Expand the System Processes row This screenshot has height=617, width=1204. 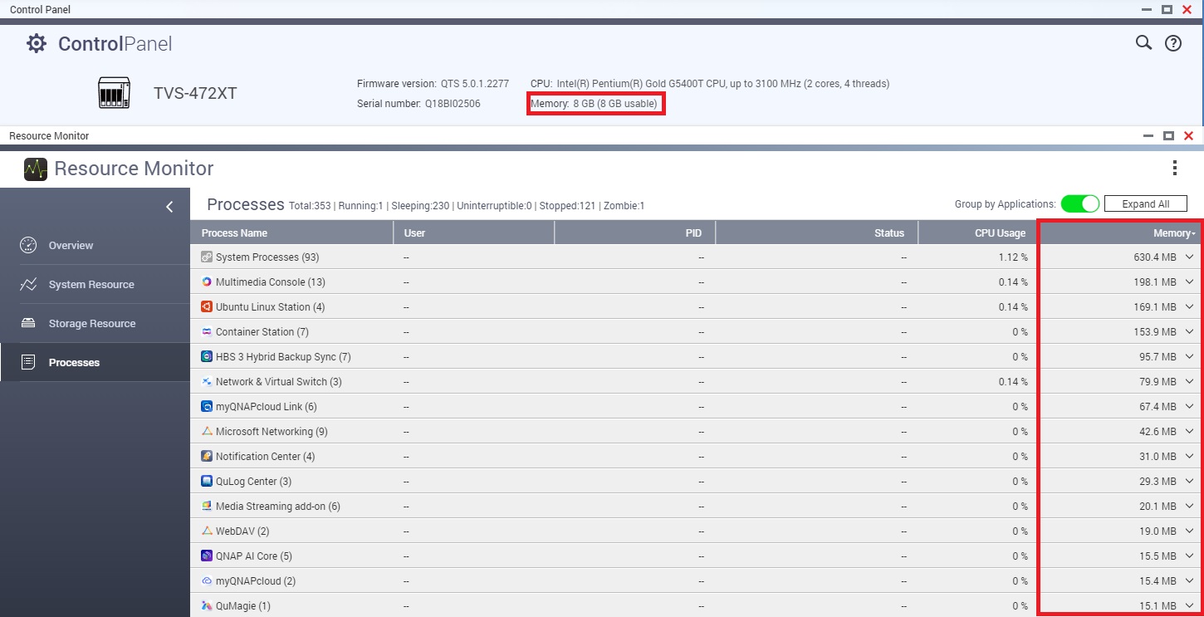coord(1189,257)
